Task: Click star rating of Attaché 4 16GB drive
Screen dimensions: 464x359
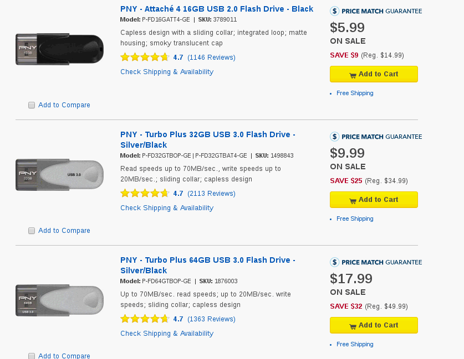Action: coord(145,57)
